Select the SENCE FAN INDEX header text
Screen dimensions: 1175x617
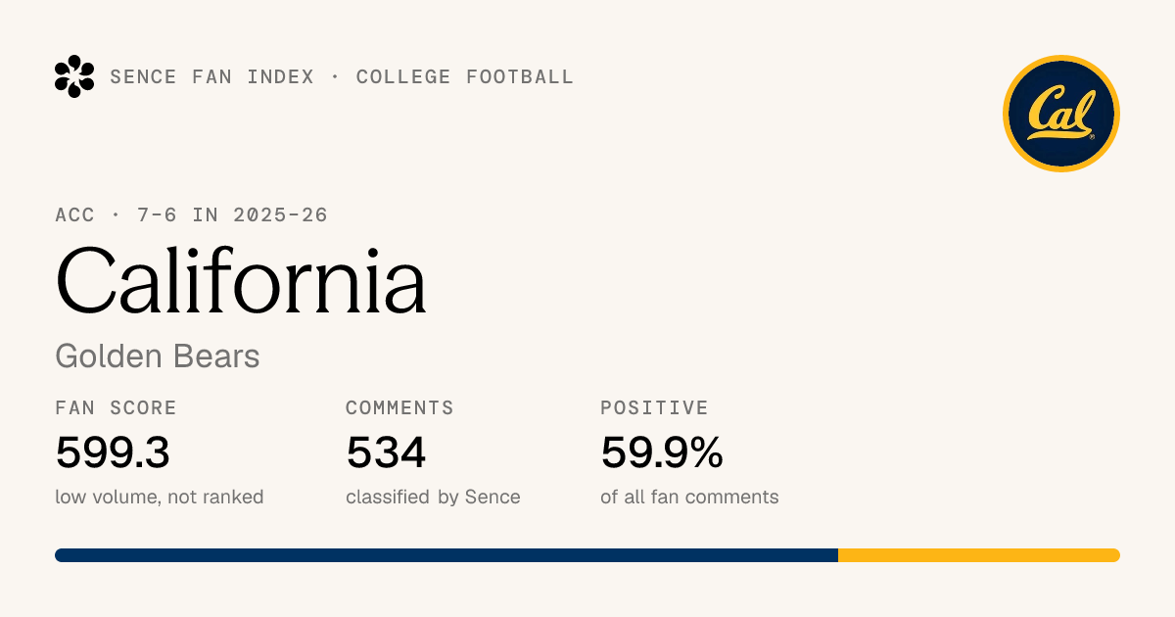(211, 76)
